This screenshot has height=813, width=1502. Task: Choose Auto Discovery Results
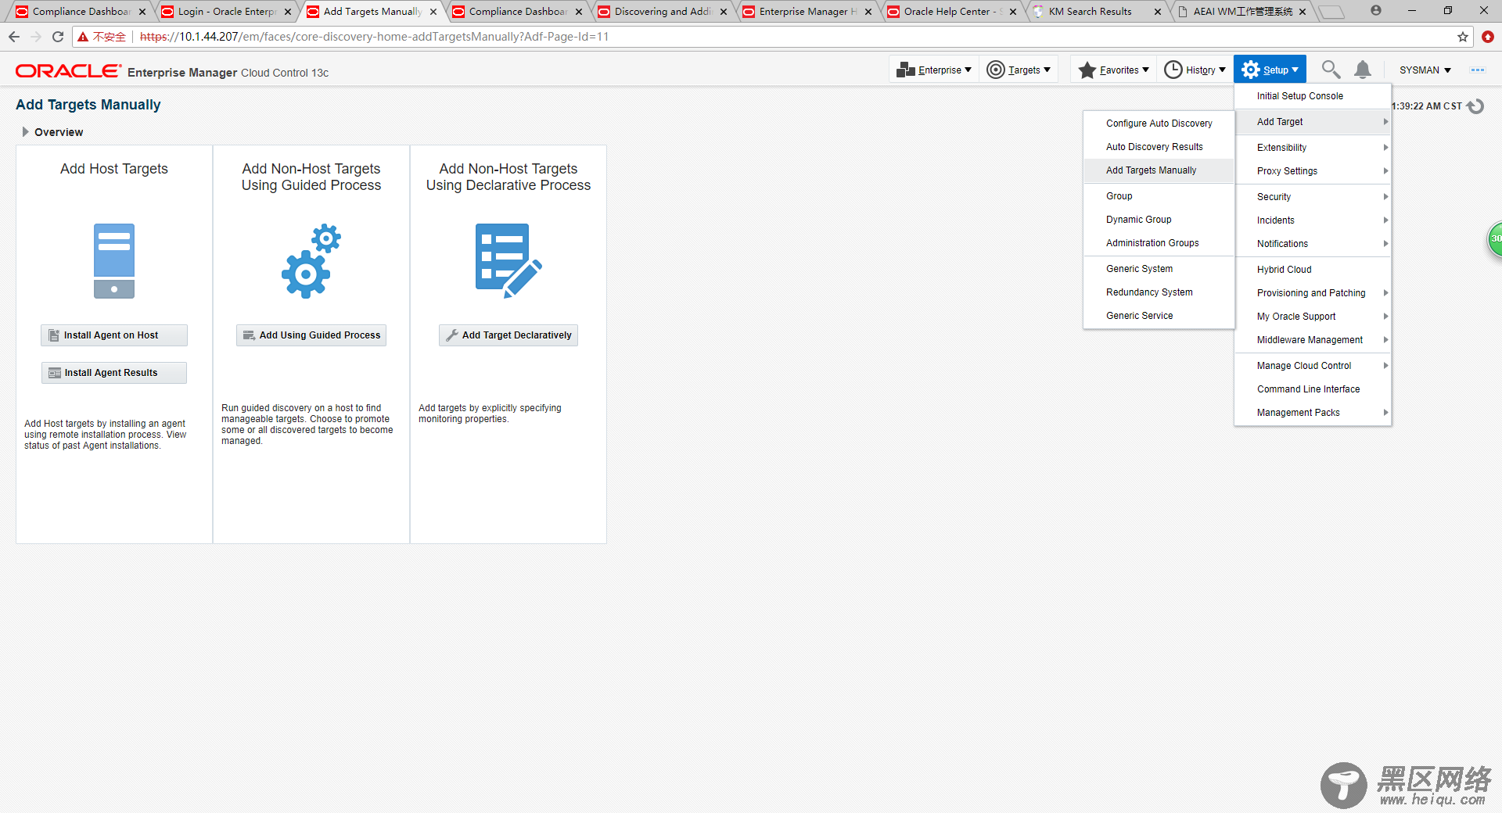click(x=1159, y=147)
